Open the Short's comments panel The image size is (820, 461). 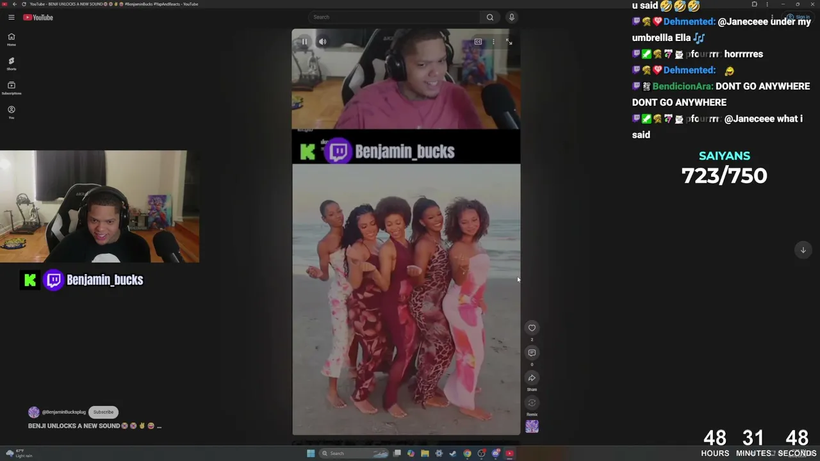pyautogui.click(x=532, y=353)
